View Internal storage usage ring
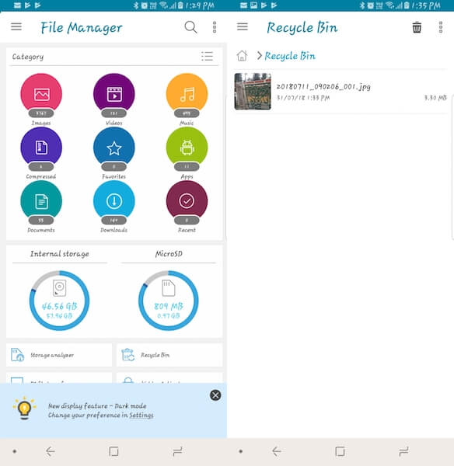This screenshot has height=466, width=454. click(60, 301)
